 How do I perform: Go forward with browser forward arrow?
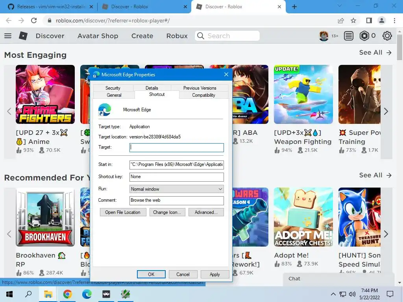click(x=21, y=20)
